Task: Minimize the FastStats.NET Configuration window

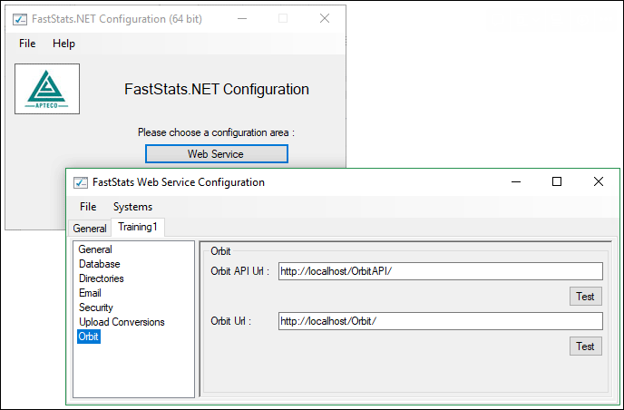Action: [x=242, y=18]
